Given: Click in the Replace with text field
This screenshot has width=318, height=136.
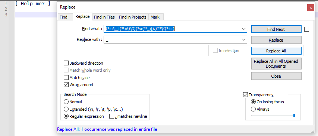Looking at the screenshot, I should click(x=173, y=40).
